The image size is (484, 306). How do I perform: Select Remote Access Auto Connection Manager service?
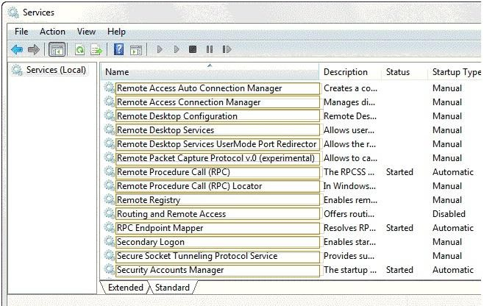pos(217,88)
